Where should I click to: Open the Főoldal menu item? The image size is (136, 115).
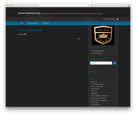22,23
